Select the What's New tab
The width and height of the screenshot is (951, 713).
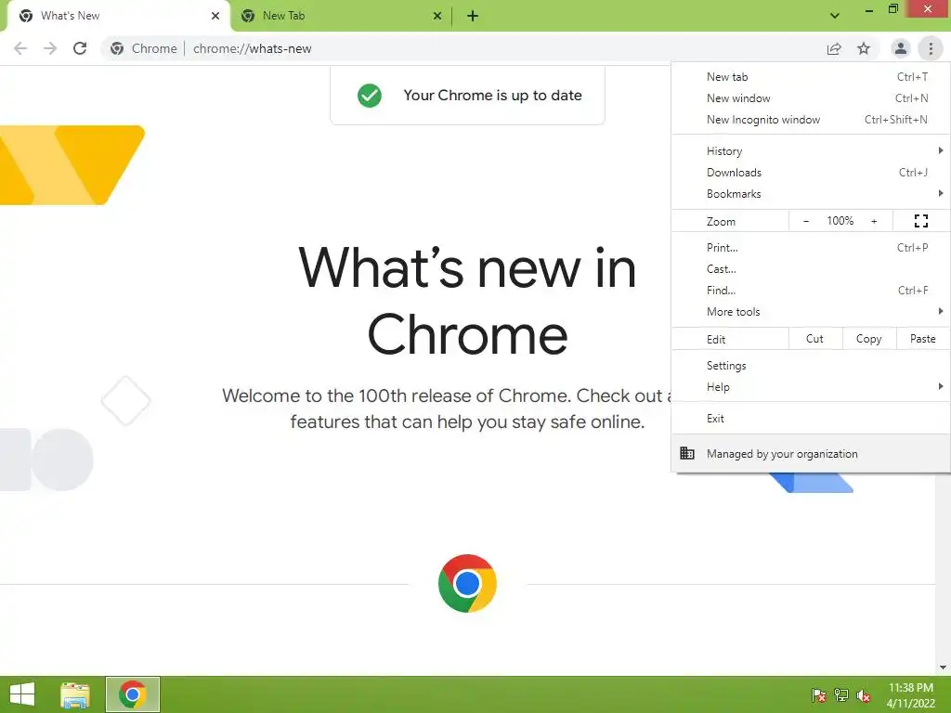(x=118, y=16)
